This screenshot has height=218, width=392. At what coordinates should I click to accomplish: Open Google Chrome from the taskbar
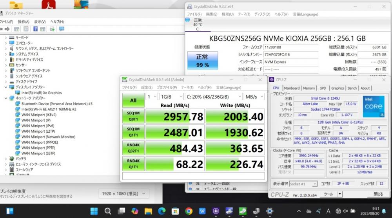(x=189, y=211)
